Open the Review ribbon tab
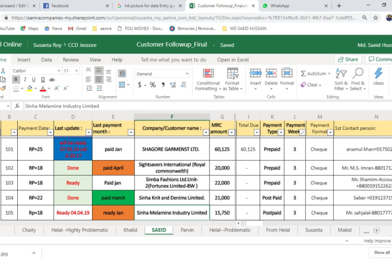Image resolution: width=392 pixels, height=261 pixels. pos(71,60)
